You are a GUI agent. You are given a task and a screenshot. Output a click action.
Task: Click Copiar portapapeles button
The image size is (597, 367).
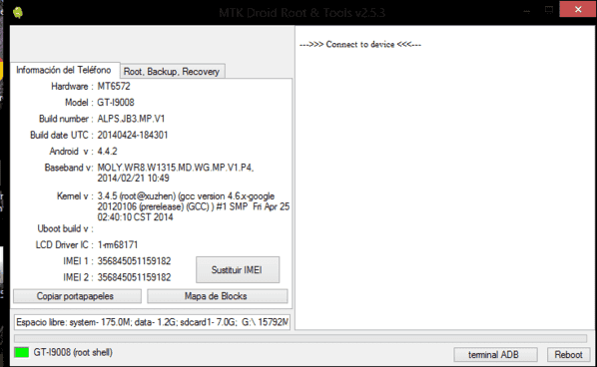[77, 296]
